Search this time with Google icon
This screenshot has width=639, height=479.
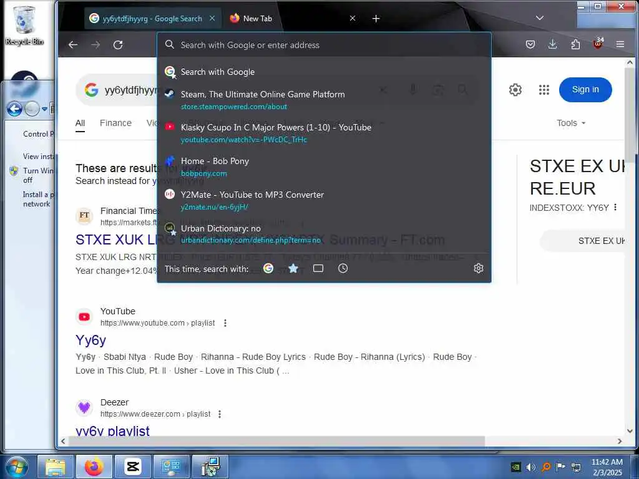coord(268,268)
